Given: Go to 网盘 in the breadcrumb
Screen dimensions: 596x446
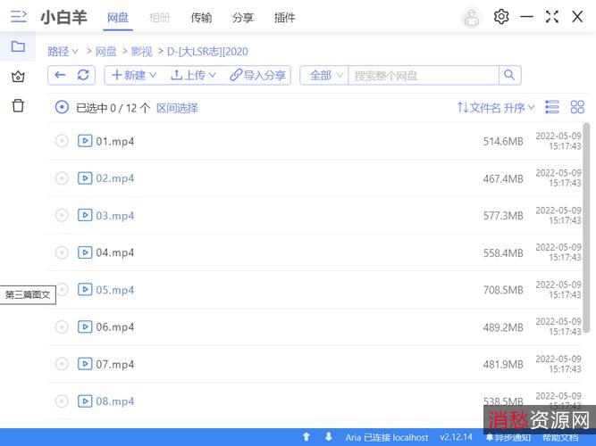Looking at the screenshot, I should pyautogui.click(x=105, y=51).
